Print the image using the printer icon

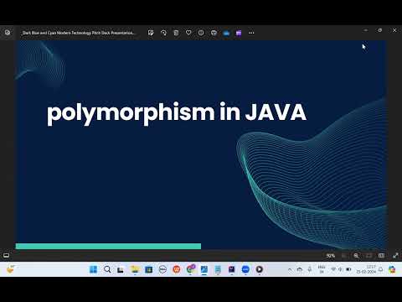pyautogui.click(x=214, y=33)
